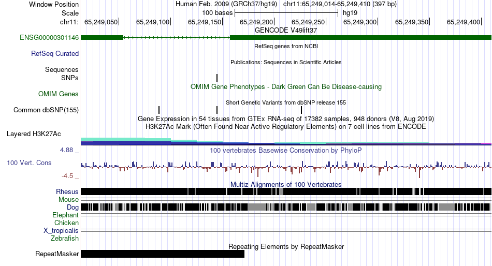Image resolution: width=492 pixels, height=266 pixels.
Task: Select the OMIM Genes track label
Action: coord(59,94)
